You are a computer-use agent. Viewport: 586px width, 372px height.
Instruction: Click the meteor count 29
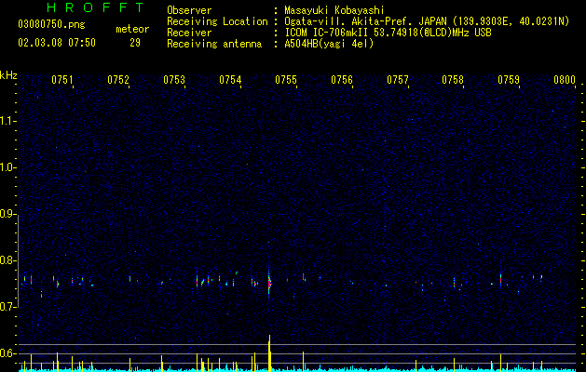[135, 43]
